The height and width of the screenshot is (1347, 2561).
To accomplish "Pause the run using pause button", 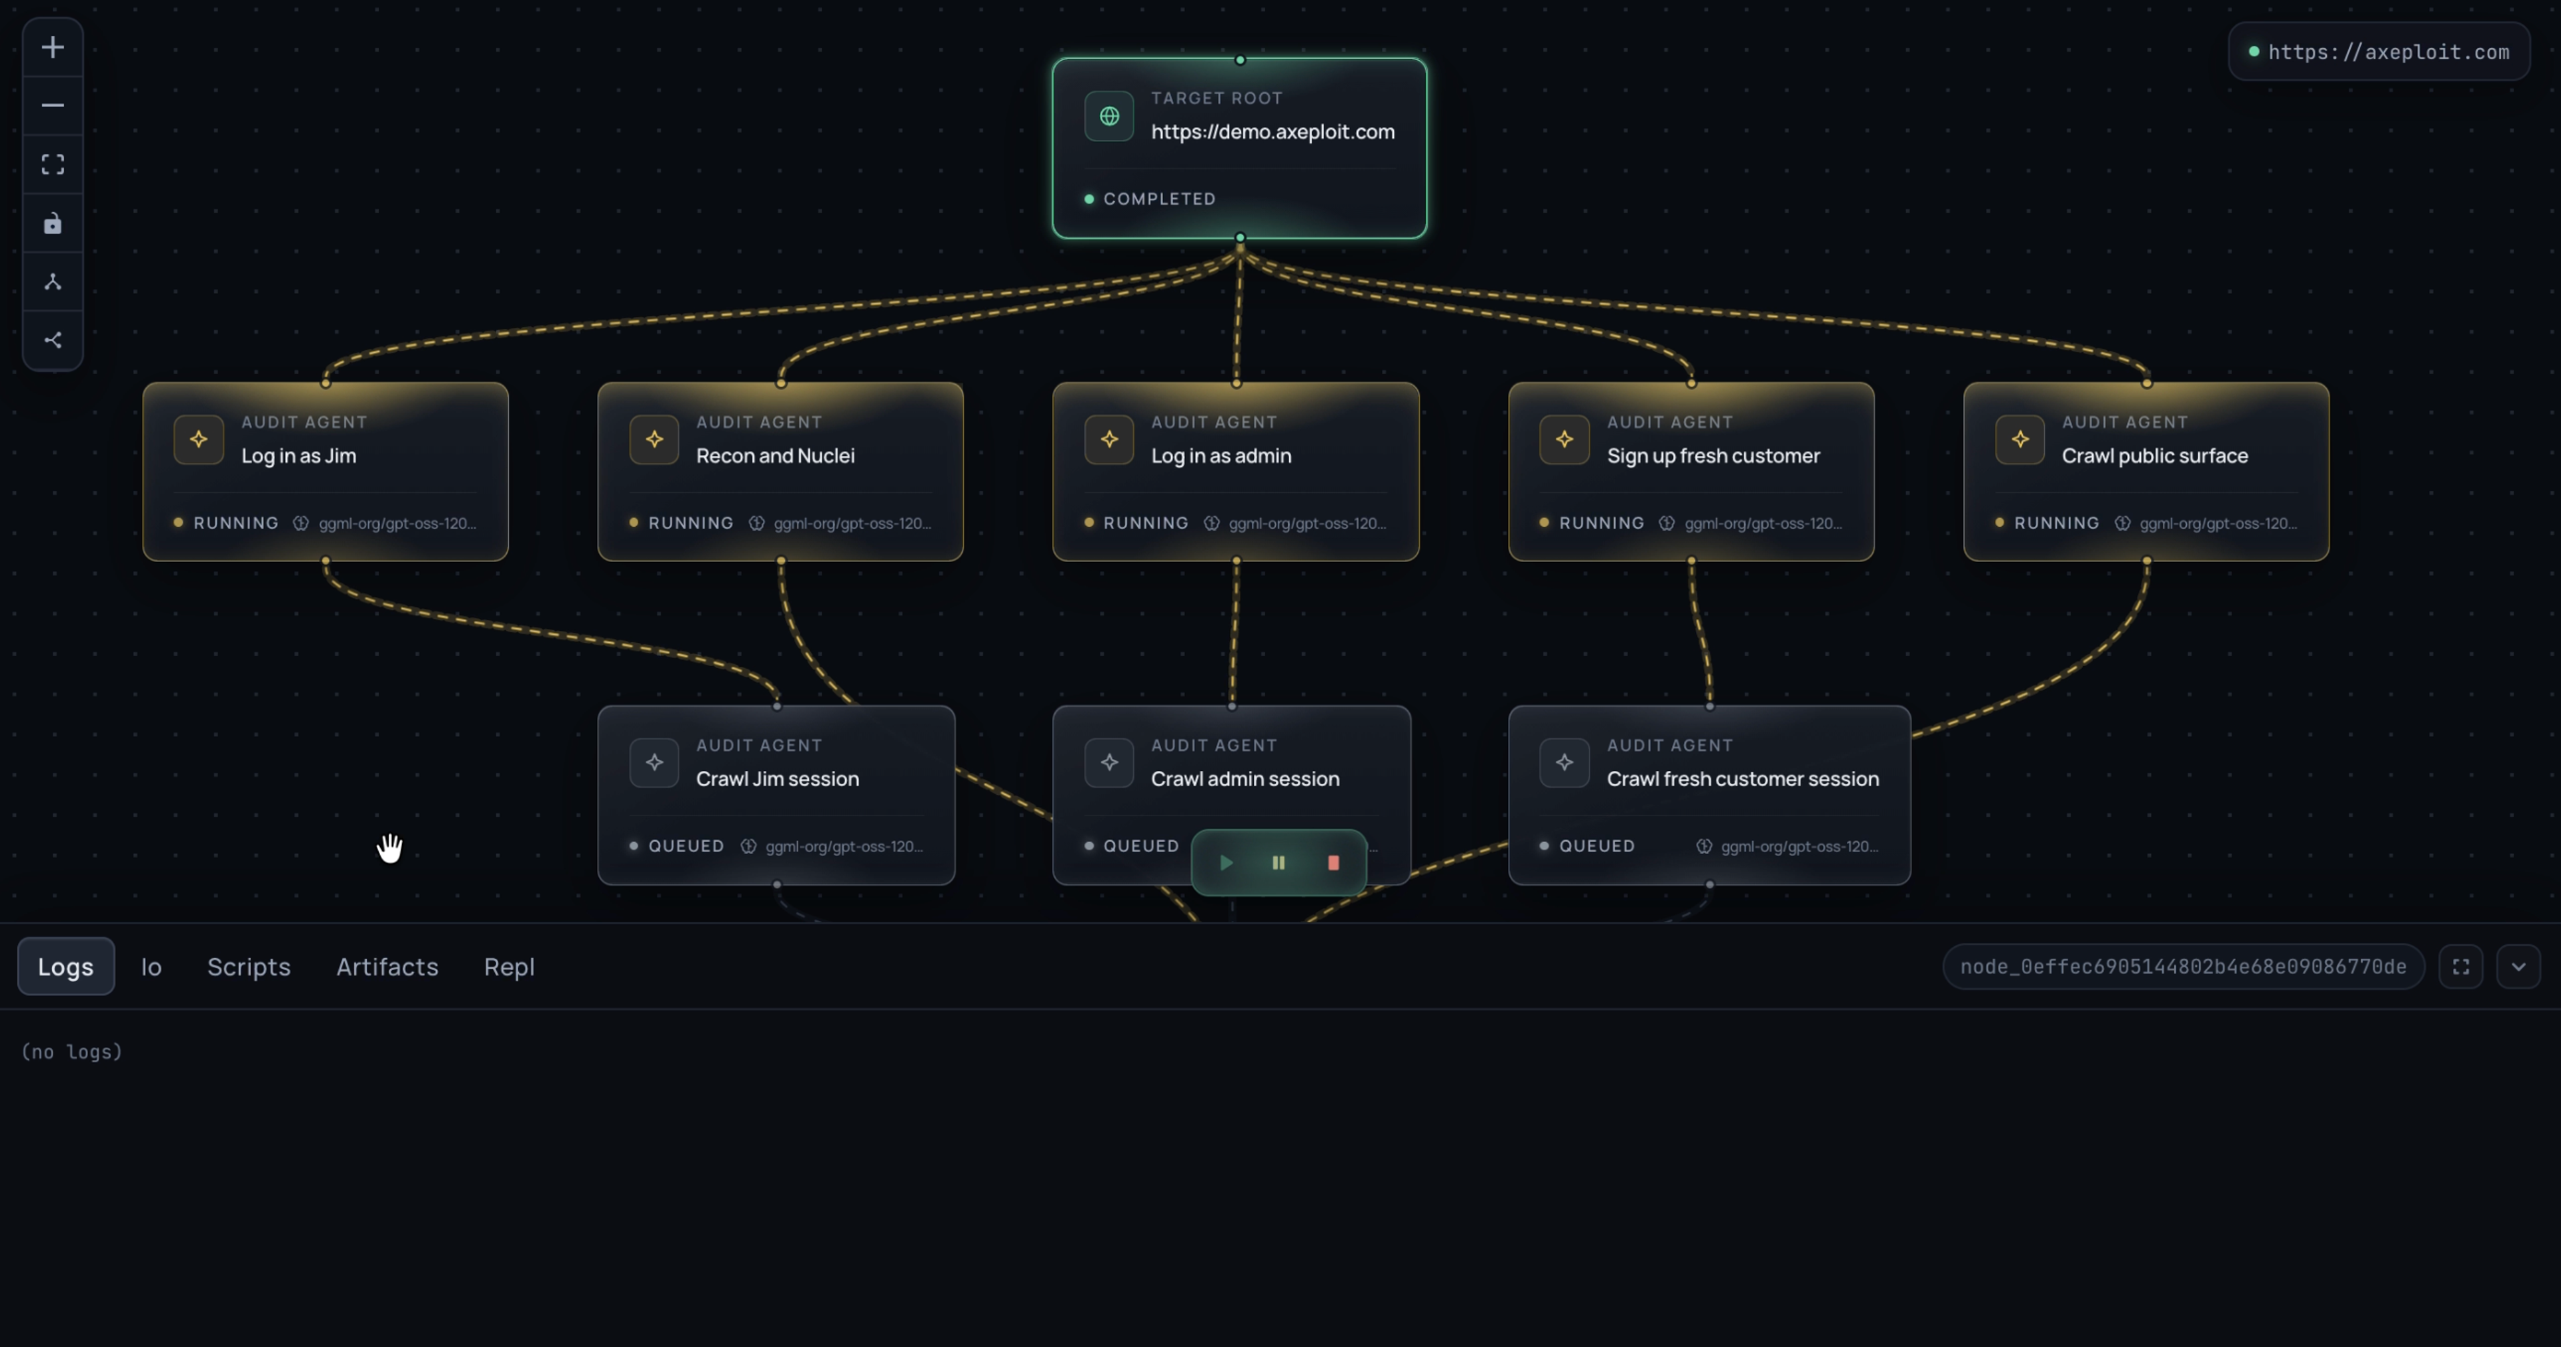I will click(1278, 863).
